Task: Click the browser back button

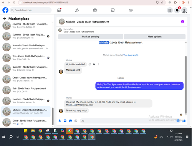Action: 3,2
